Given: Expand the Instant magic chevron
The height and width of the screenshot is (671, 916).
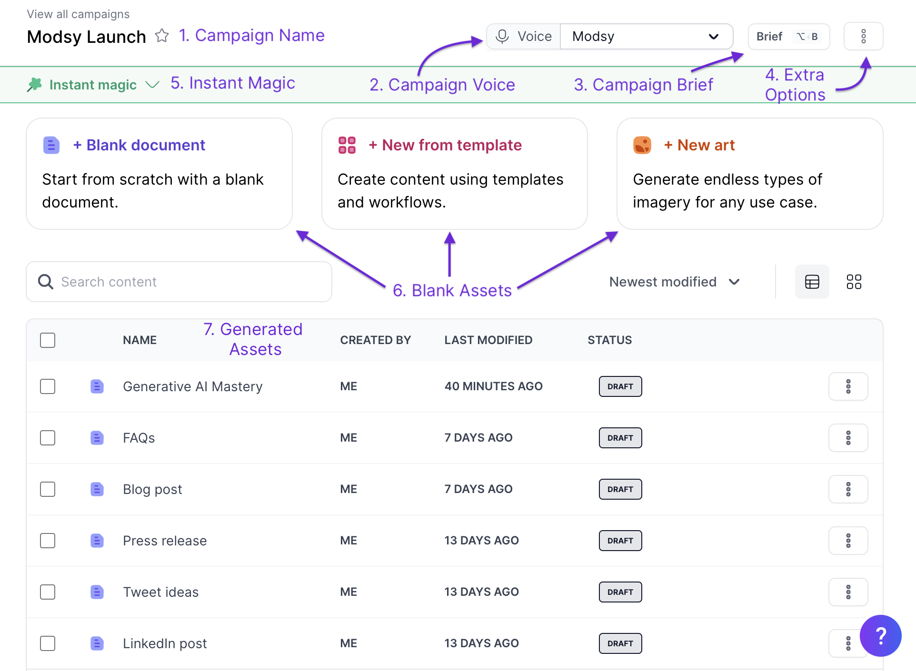Looking at the screenshot, I should click(152, 85).
